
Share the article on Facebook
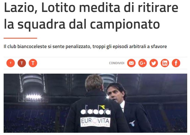coord(176,63)
